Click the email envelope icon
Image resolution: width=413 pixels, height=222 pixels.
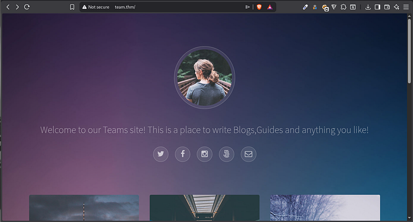(x=248, y=154)
